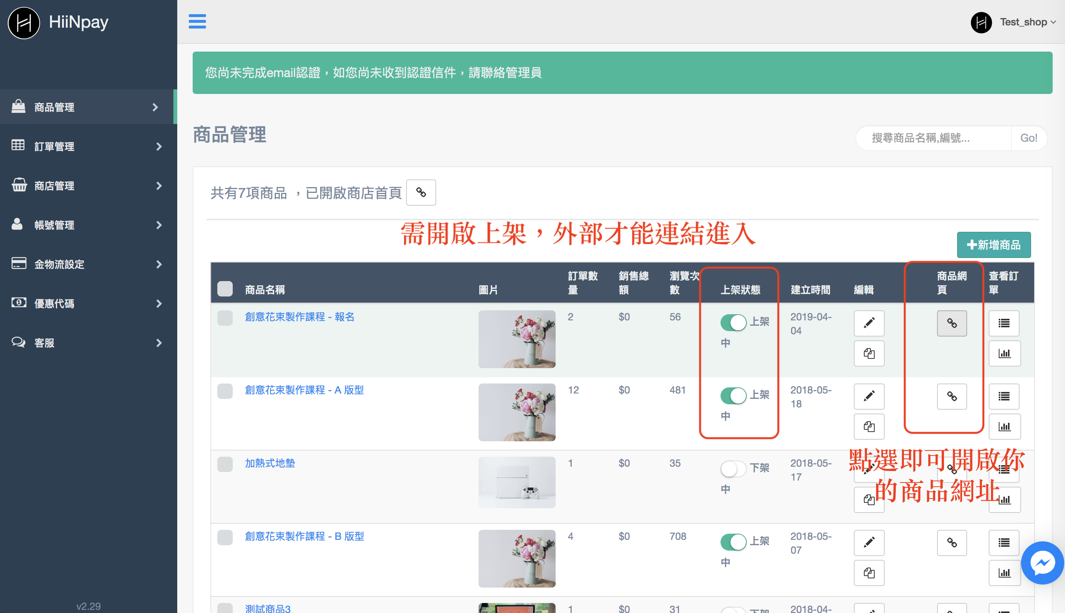
Task: Open the 創意花束製作課程 - A 版型 link
Action: click(304, 390)
